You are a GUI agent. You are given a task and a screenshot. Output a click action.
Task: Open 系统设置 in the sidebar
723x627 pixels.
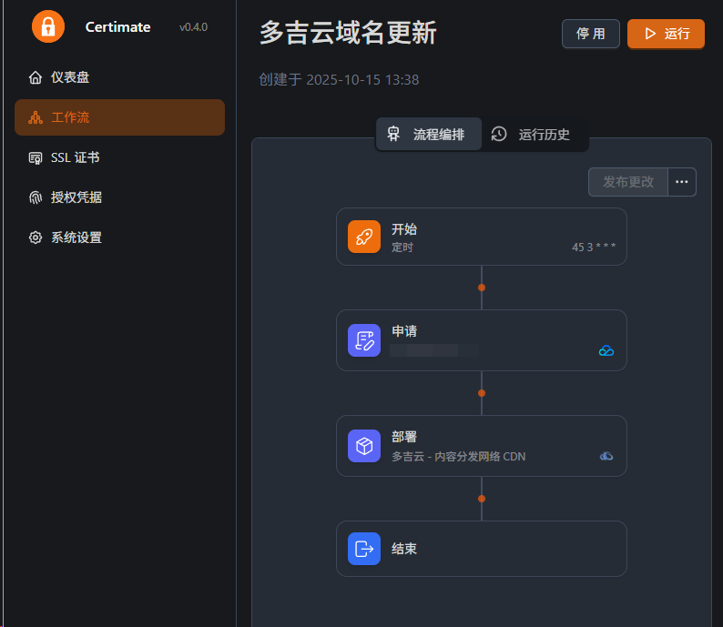tap(76, 238)
